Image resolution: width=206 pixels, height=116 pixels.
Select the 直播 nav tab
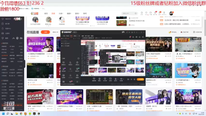(x=53, y=13)
